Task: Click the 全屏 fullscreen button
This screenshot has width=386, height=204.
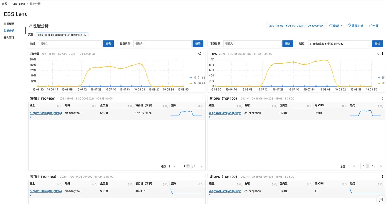Action: tap(374, 26)
